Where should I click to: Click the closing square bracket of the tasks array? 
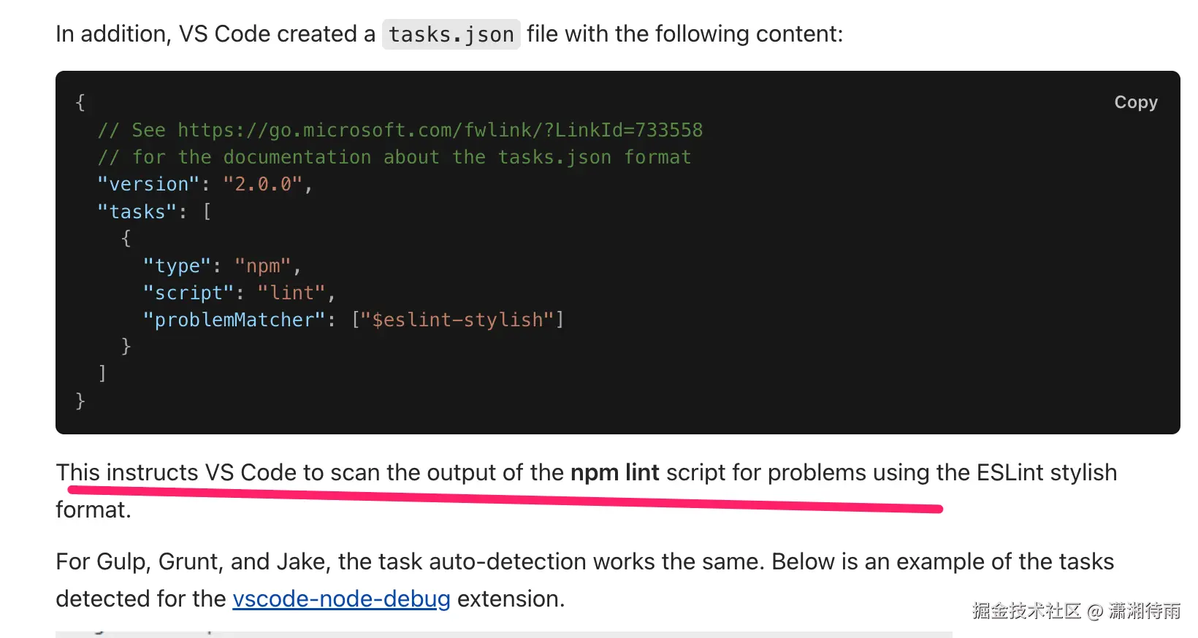pyautogui.click(x=102, y=373)
